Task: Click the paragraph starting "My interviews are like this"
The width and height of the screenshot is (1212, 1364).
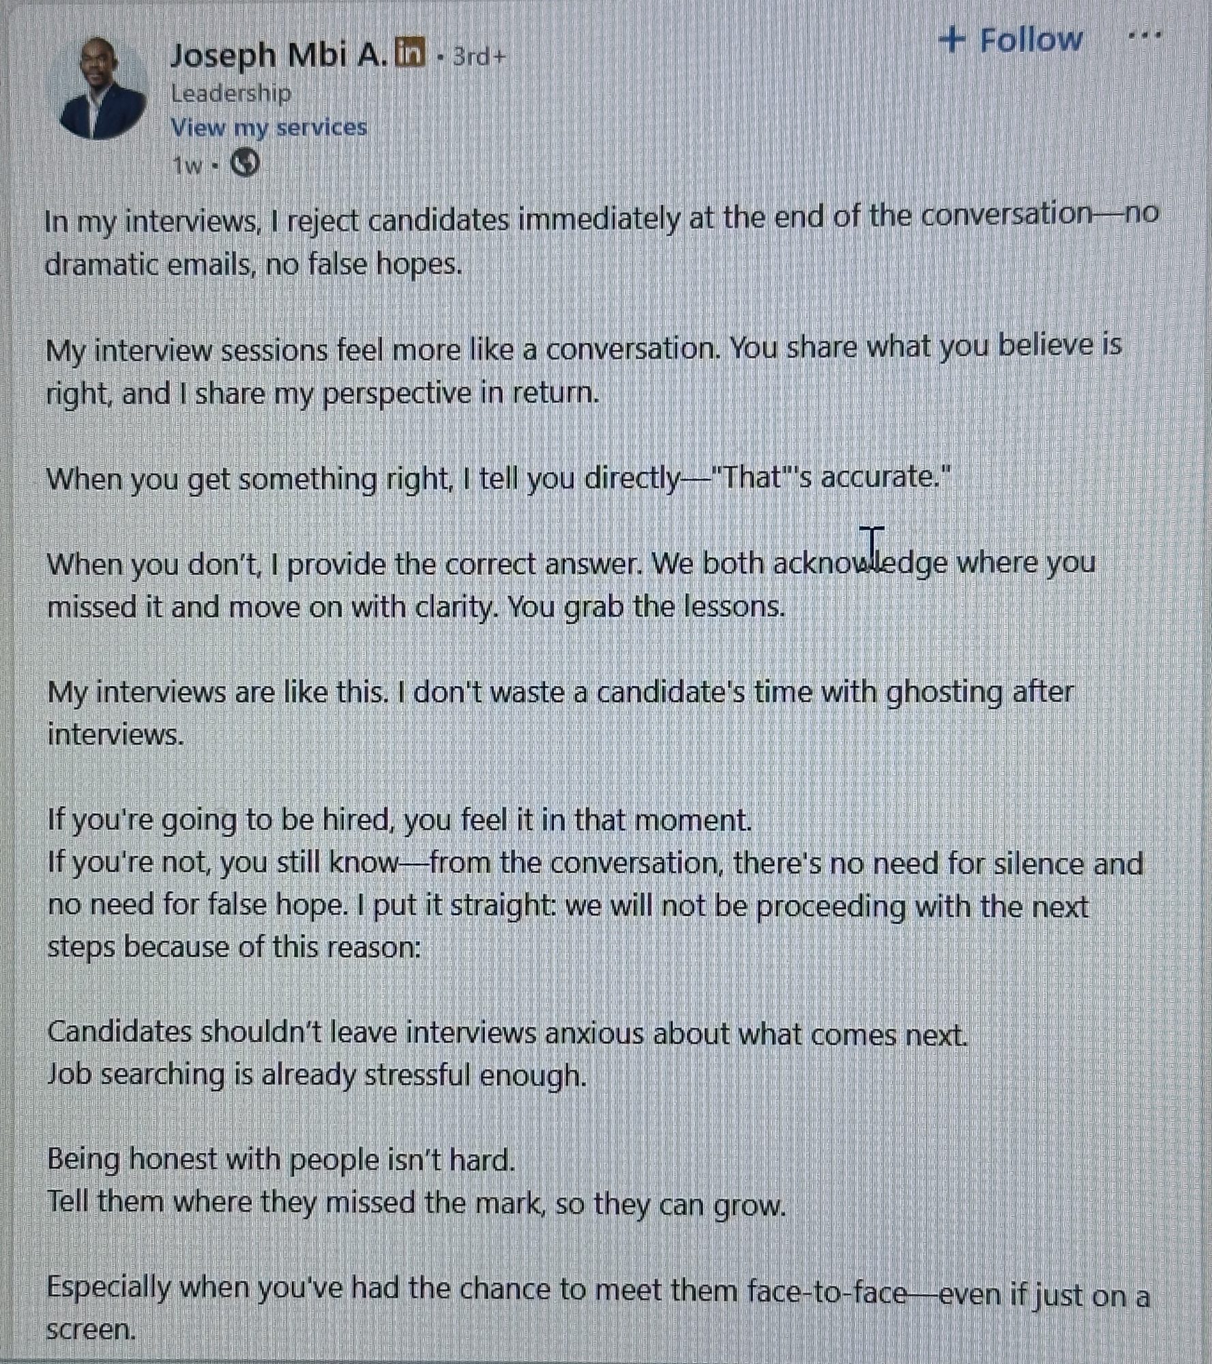Action: 559,713
